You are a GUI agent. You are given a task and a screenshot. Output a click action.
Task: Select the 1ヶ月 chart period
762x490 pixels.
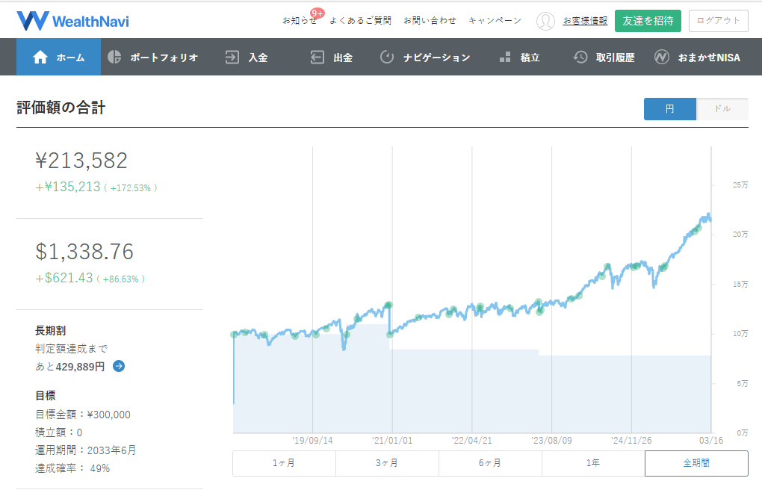point(284,463)
